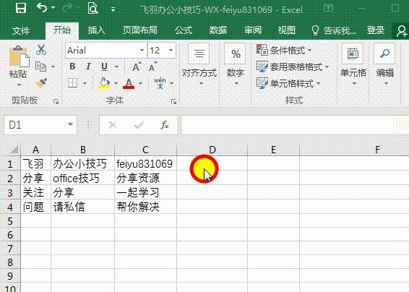Image resolution: width=409 pixels, height=292 pixels.
Task: Expand the Name Box dropdown arrow
Action: (x=70, y=124)
